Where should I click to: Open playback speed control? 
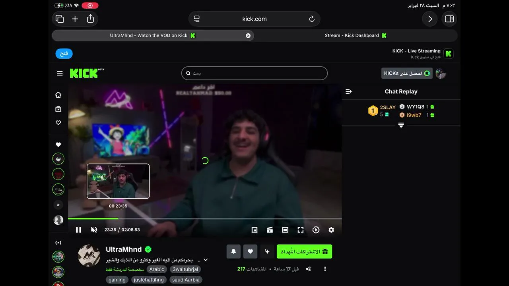pos(316,230)
